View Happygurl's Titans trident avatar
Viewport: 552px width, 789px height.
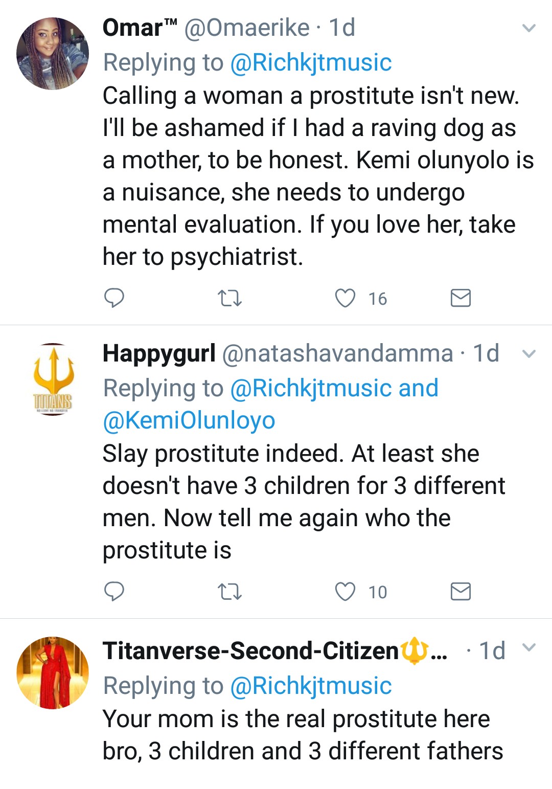[53, 379]
